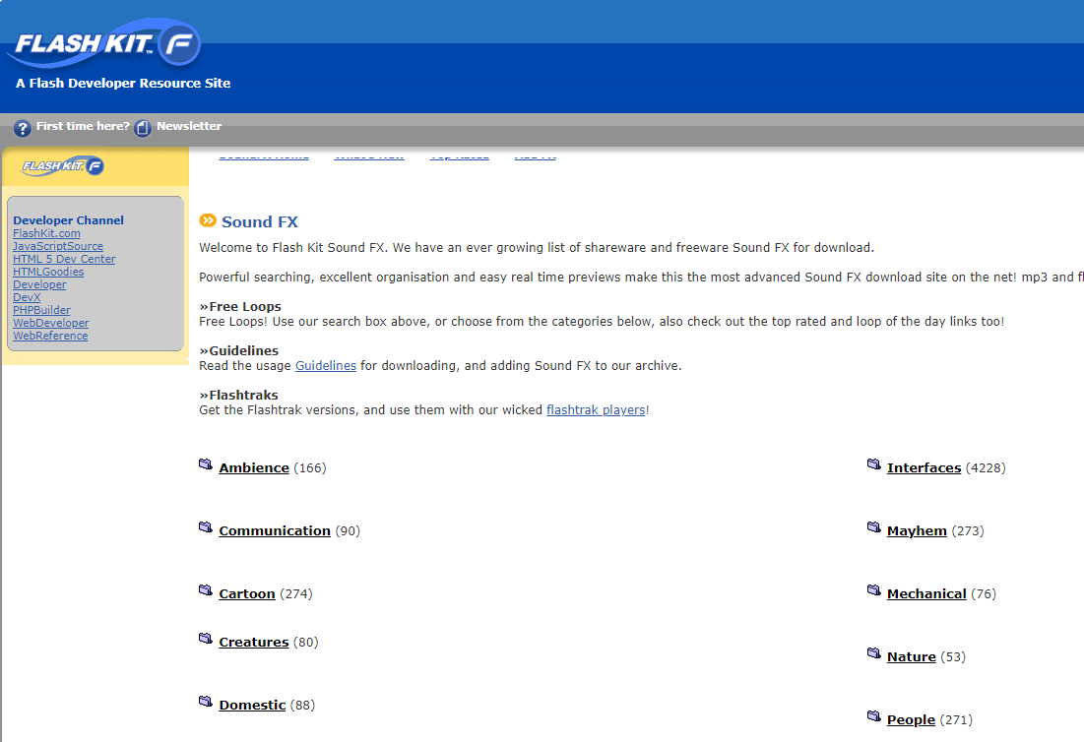Browse the Cartoon sound category
The height and width of the screenshot is (742, 1084).
click(x=247, y=593)
